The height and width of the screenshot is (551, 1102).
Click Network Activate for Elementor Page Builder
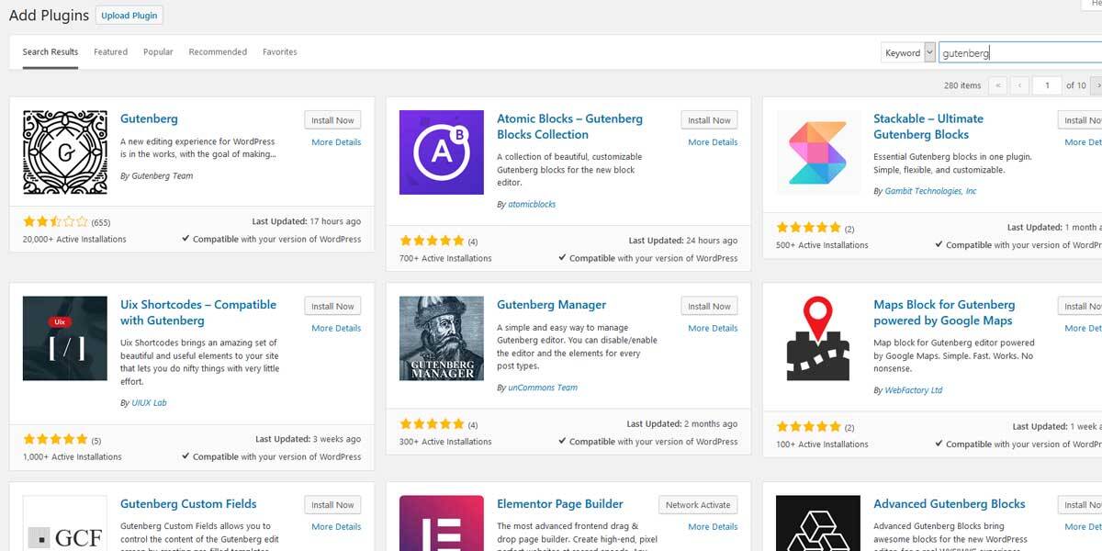698,505
